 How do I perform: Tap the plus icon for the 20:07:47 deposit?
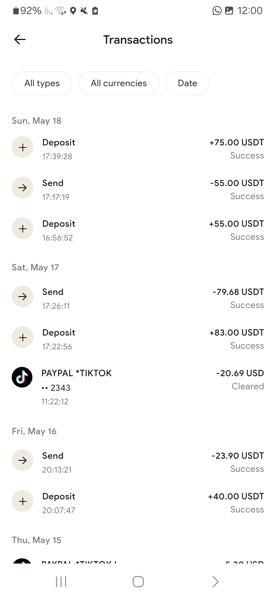(x=22, y=501)
